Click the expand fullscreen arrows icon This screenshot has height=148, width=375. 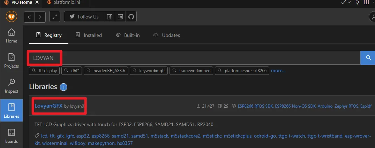coord(55,17)
